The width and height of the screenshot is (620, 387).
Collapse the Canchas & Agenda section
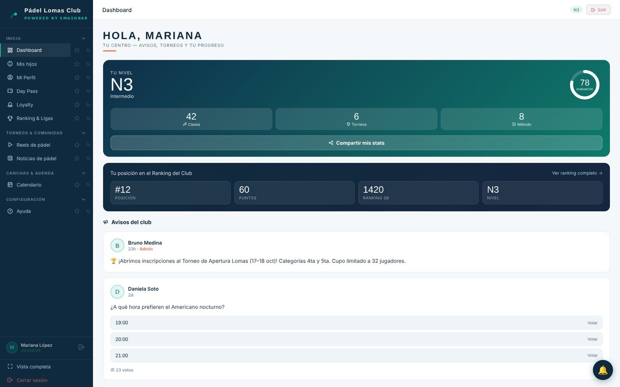(x=84, y=173)
